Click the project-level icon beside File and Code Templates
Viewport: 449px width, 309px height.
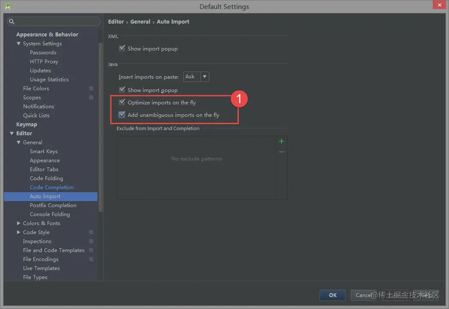[x=91, y=250]
